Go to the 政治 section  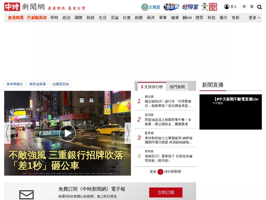pyautogui.click(x=66, y=18)
